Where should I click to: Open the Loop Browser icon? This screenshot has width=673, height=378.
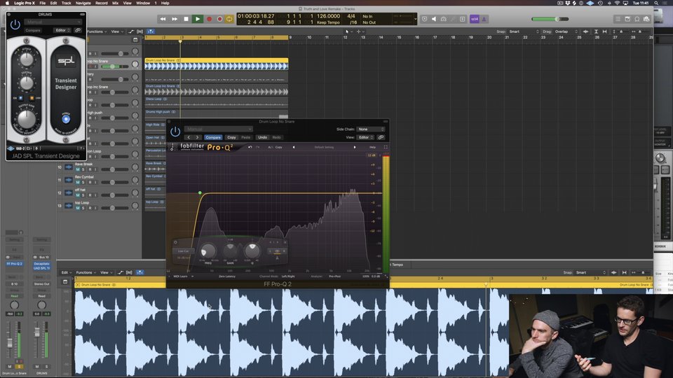(637, 19)
